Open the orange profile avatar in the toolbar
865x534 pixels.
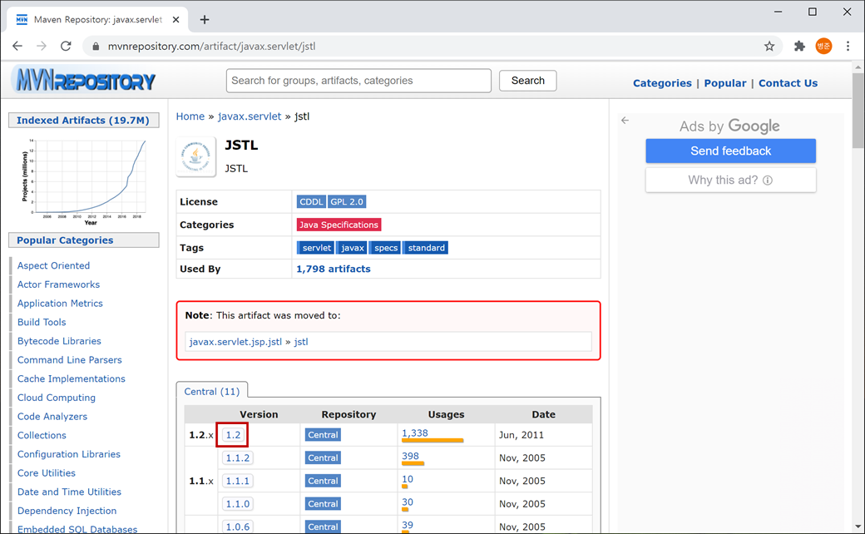[x=823, y=47]
